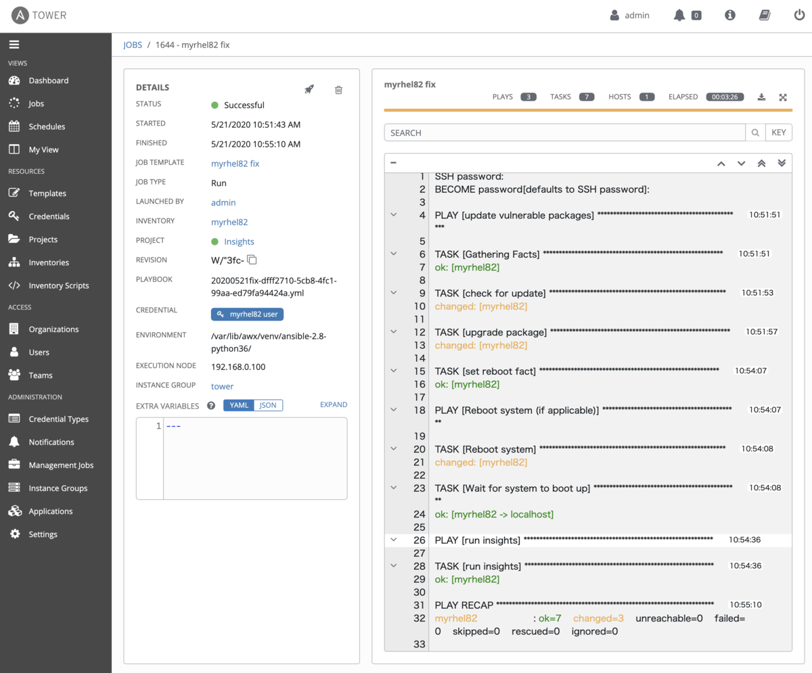The height and width of the screenshot is (673, 812).
Task: Click the Settings gear icon
Action: [x=14, y=534]
